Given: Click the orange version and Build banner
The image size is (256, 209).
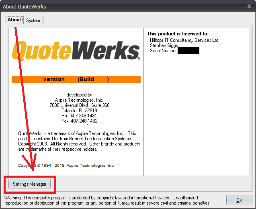Looking at the screenshot, I should click(x=76, y=79).
